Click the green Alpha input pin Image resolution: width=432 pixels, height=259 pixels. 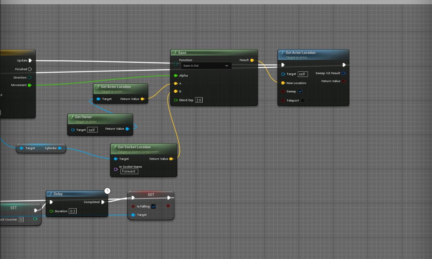[x=176, y=75]
